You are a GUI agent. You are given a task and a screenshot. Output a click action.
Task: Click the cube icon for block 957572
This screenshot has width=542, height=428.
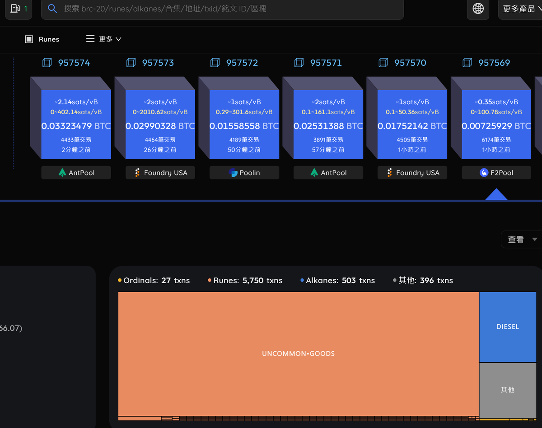[215, 63]
